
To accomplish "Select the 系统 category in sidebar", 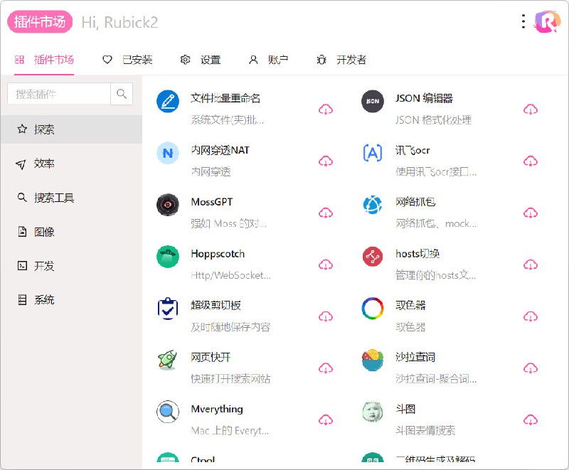I will [44, 299].
